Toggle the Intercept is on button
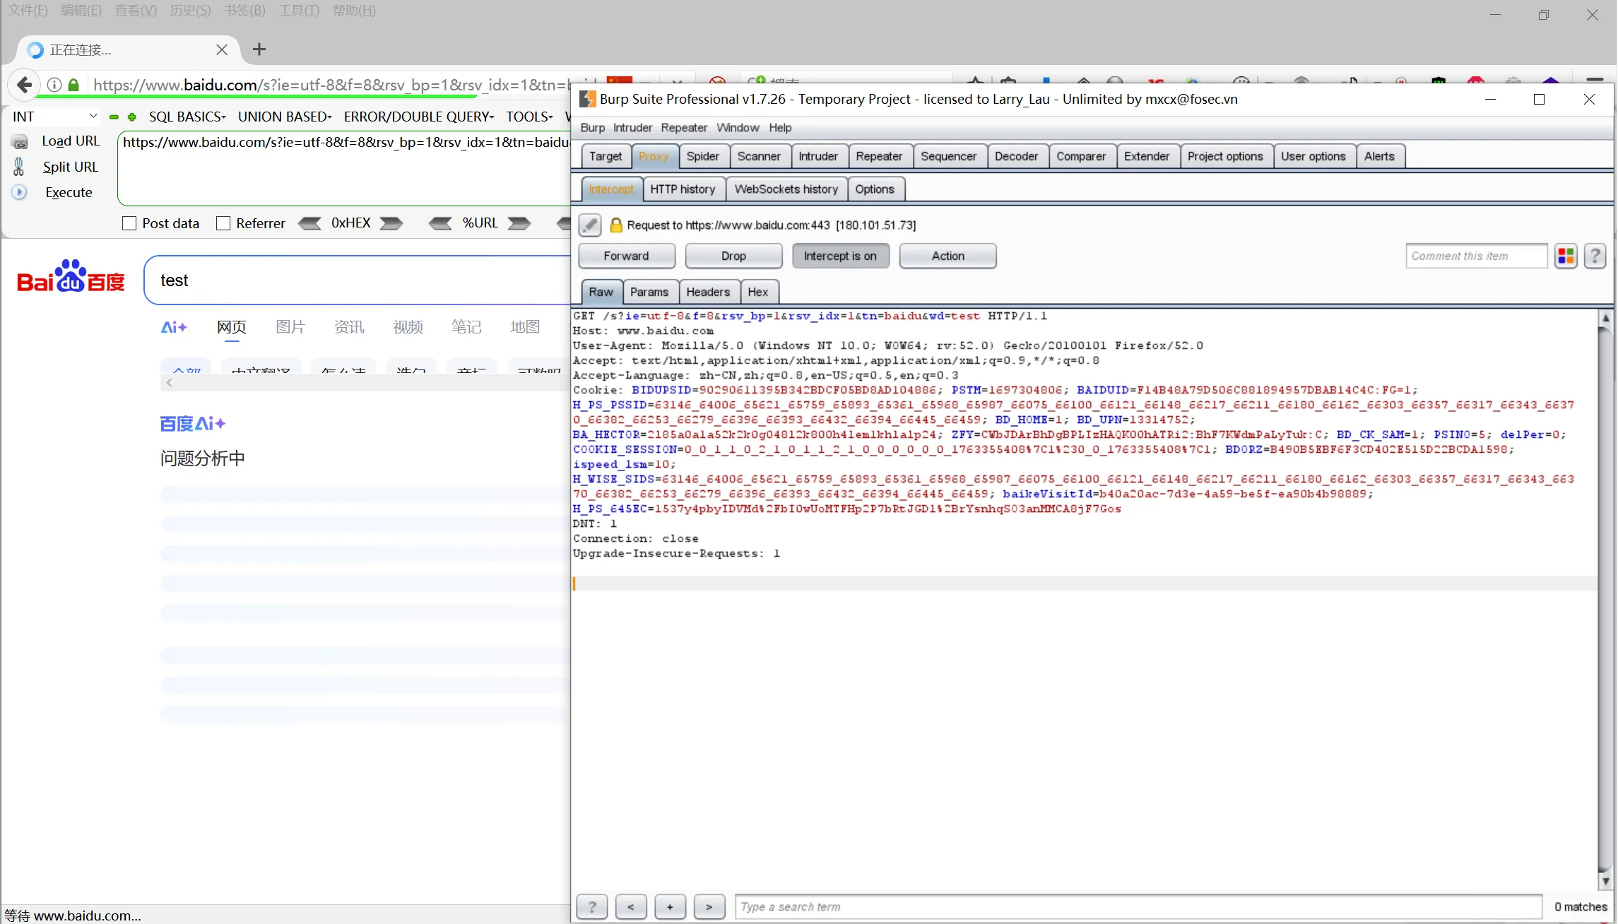 pos(840,256)
